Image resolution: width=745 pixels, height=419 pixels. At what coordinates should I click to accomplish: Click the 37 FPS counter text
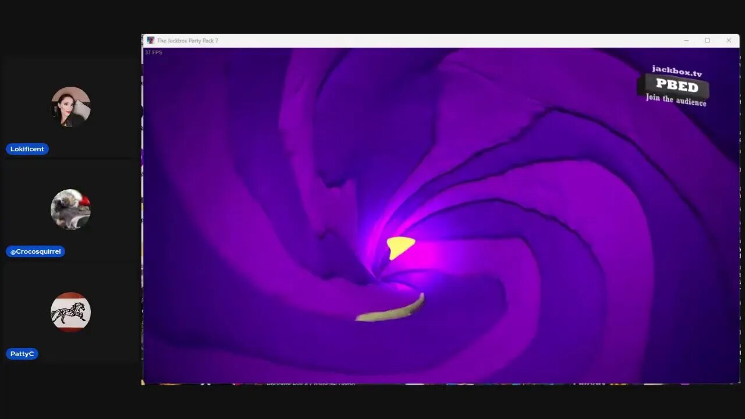[x=154, y=52]
